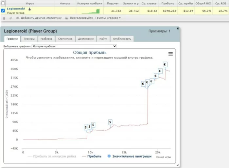Screen dimensions: 229x168
Task: Click the profit history sparkline thumbnail
Action: (x=91, y=11)
